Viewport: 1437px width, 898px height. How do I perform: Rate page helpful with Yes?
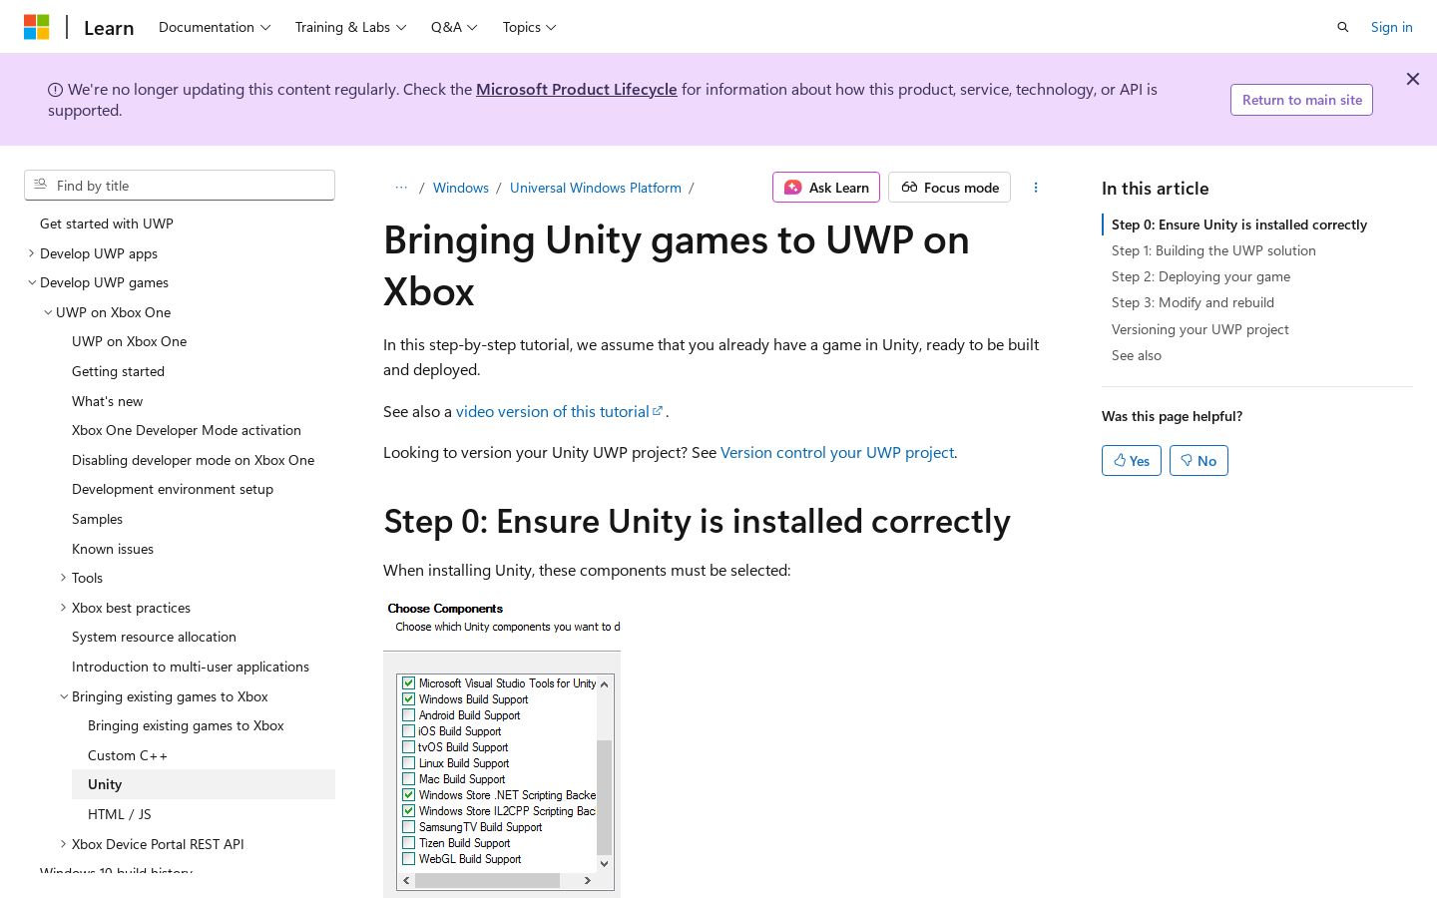point(1132,461)
